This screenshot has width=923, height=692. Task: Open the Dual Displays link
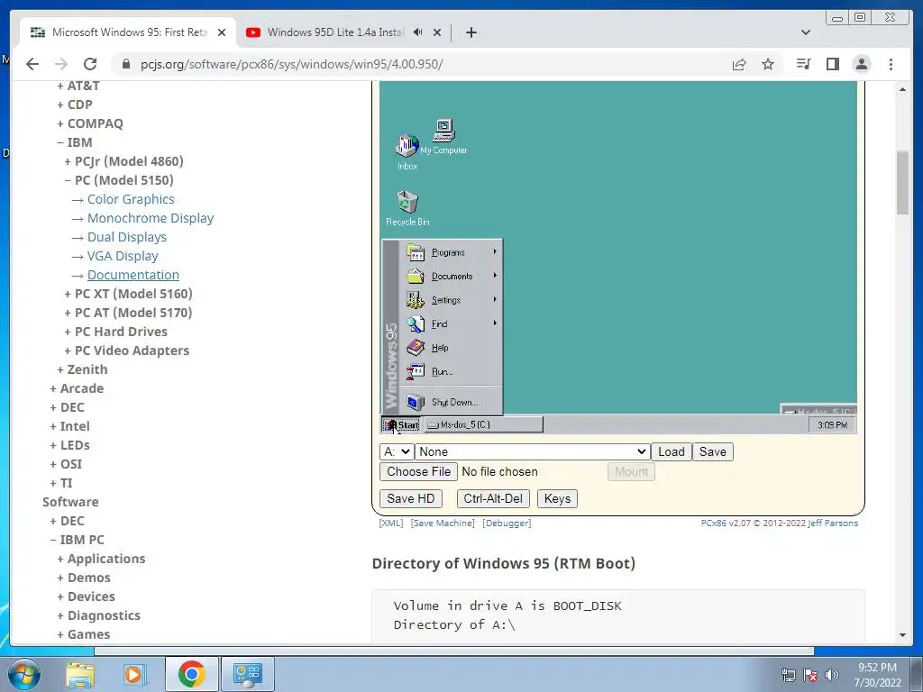click(x=126, y=237)
